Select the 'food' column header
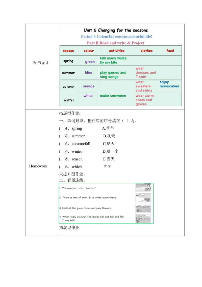Screen dimensions: 202x287 [x=170, y=51]
